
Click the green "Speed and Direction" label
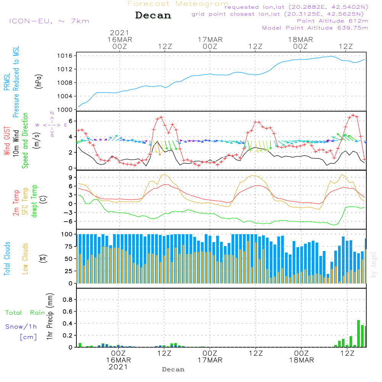pyautogui.click(x=25, y=141)
